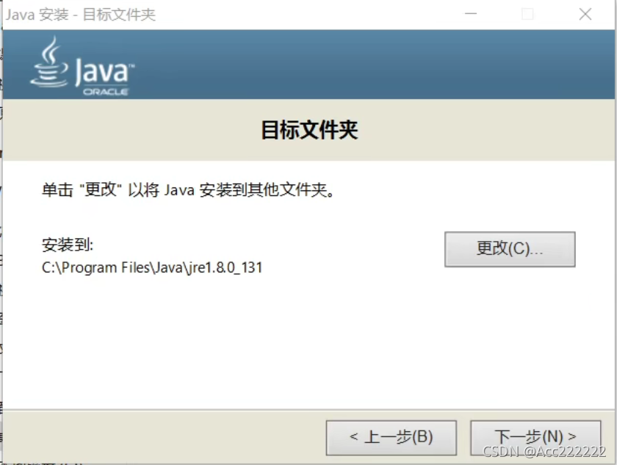Click the instruction text 单击 "更改" 以将 Java 安装到其他文件夹
This screenshot has width=617, height=465.
coord(188,190)
